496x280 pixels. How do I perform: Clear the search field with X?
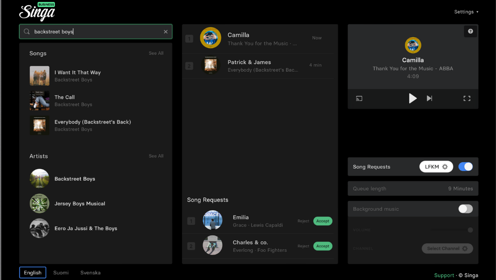166,32
